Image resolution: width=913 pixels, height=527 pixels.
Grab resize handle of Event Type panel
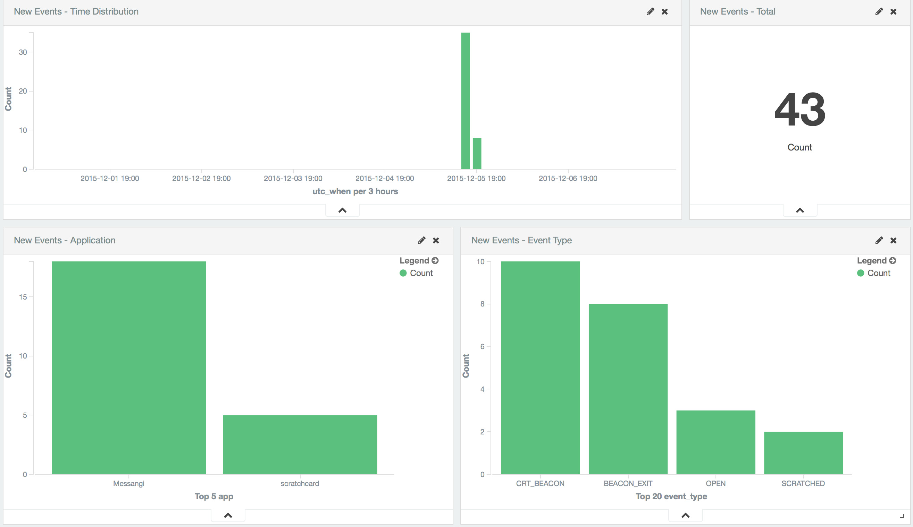coord(902,517)
